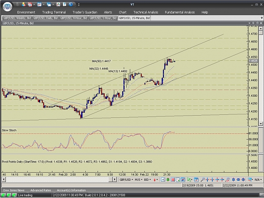Image resolution: width=264 pixels, height=198 pixels.
Task: Open the Alerts menu
Action: click(x=108, y=12)
